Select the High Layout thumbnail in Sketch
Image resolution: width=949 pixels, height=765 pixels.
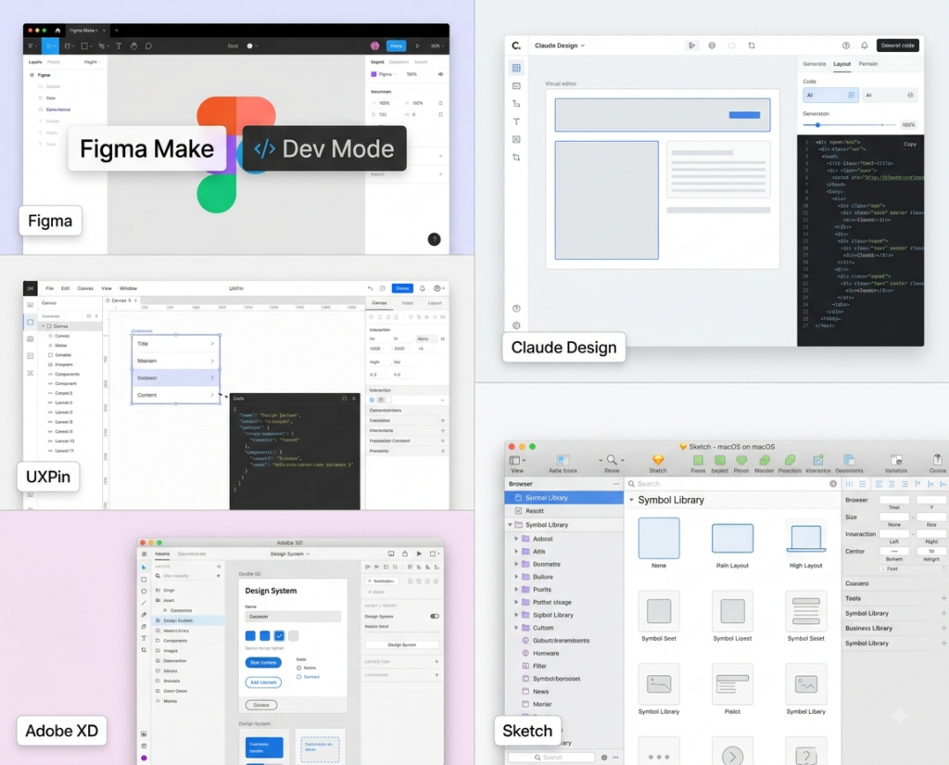click(x=805, y=538)
